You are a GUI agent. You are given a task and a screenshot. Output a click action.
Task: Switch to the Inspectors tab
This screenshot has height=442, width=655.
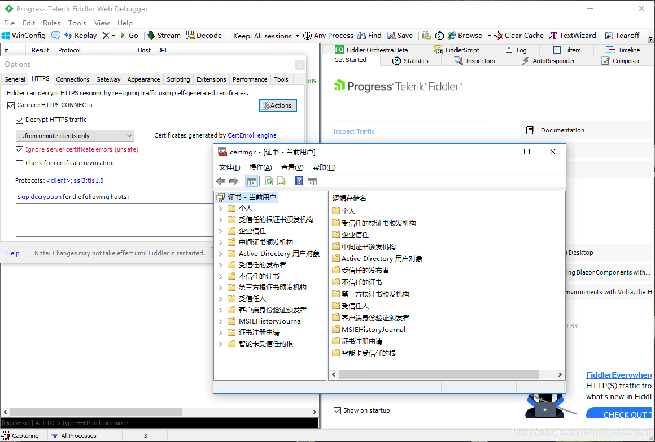[474, 61]
